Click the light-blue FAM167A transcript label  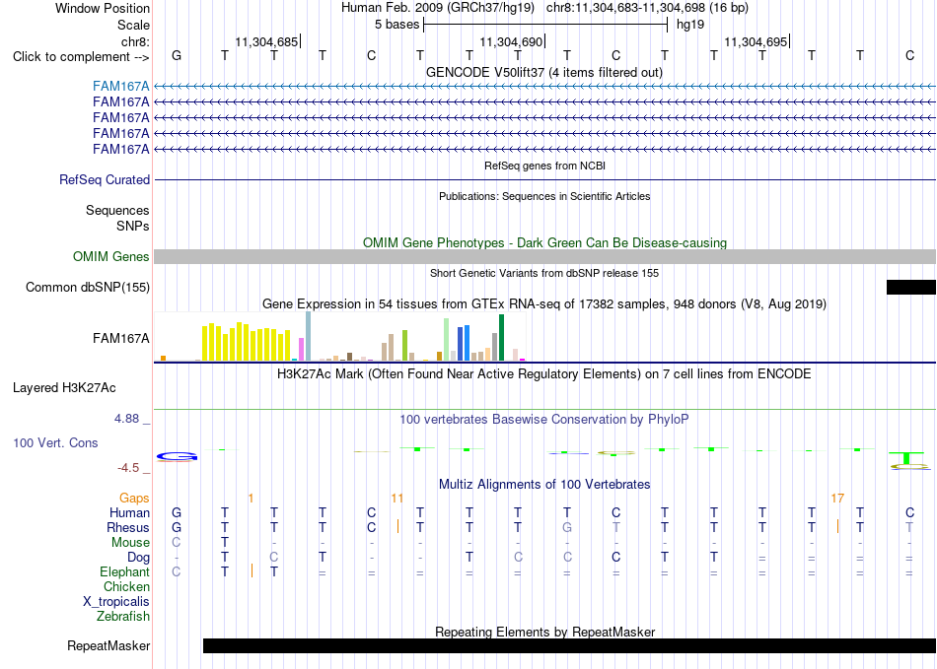point(120,87)
